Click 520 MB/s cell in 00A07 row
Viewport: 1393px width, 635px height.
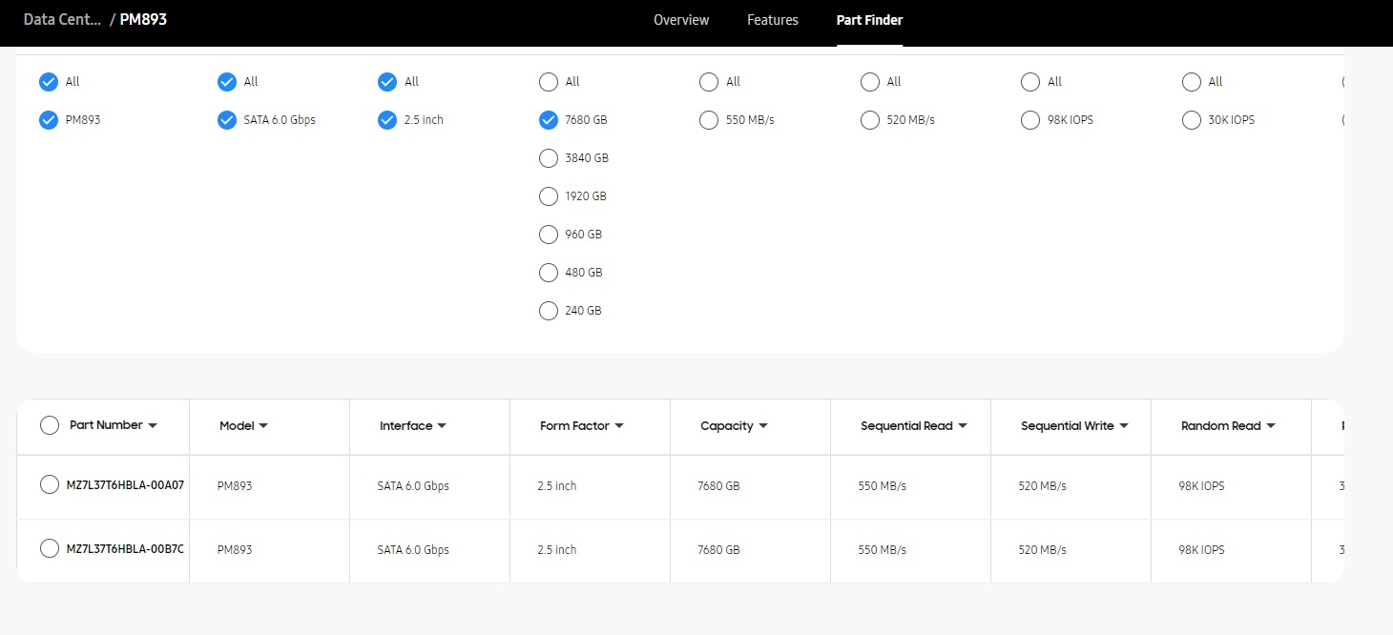point(1042,486)
